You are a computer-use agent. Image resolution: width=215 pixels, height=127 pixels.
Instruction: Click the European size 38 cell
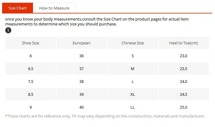click(82, 81)
